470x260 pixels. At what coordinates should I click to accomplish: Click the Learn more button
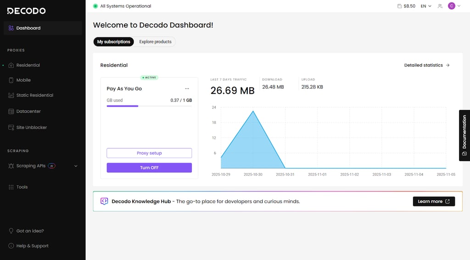click(434, 201)
